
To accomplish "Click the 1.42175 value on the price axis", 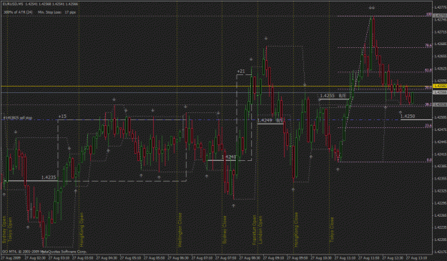I will point(441,252).
